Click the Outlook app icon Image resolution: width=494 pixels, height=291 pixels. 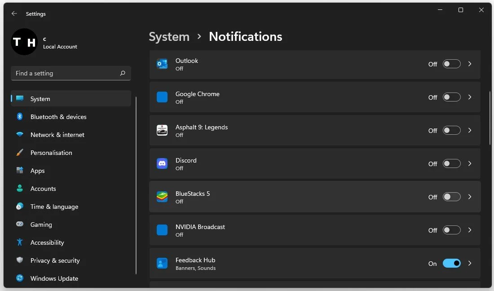point(162,64)
